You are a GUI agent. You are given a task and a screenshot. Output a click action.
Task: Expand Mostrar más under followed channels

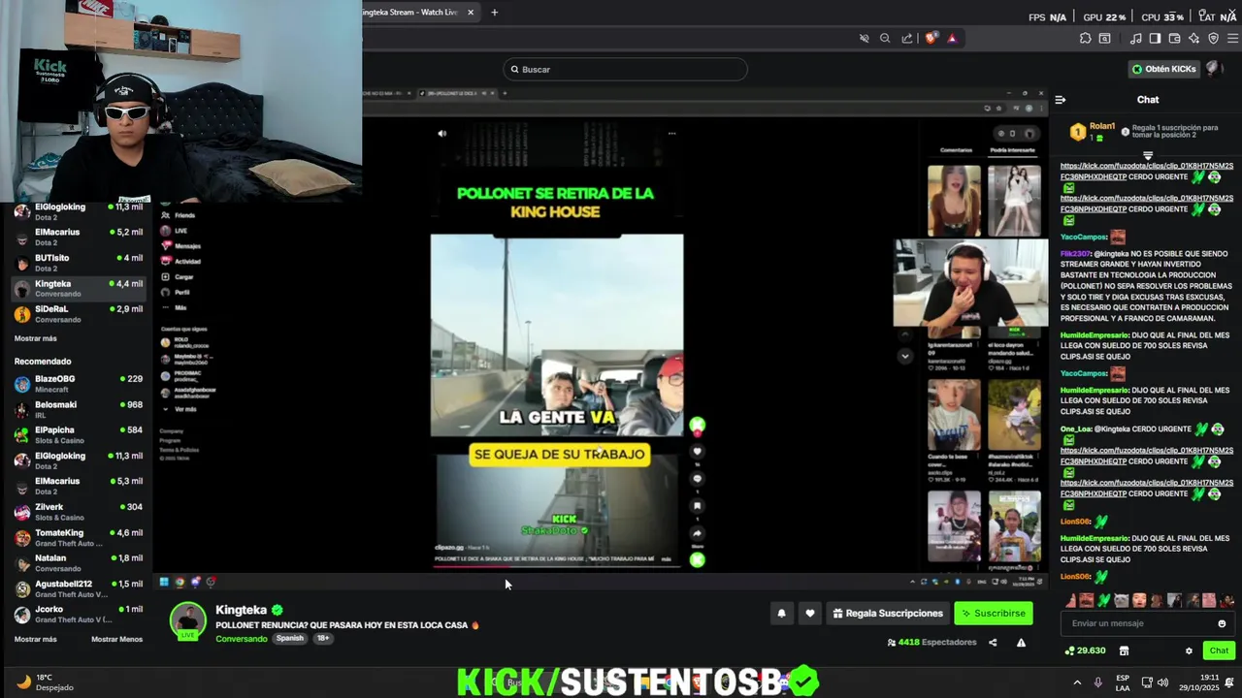pyautogui.click(x=35, y=338)
